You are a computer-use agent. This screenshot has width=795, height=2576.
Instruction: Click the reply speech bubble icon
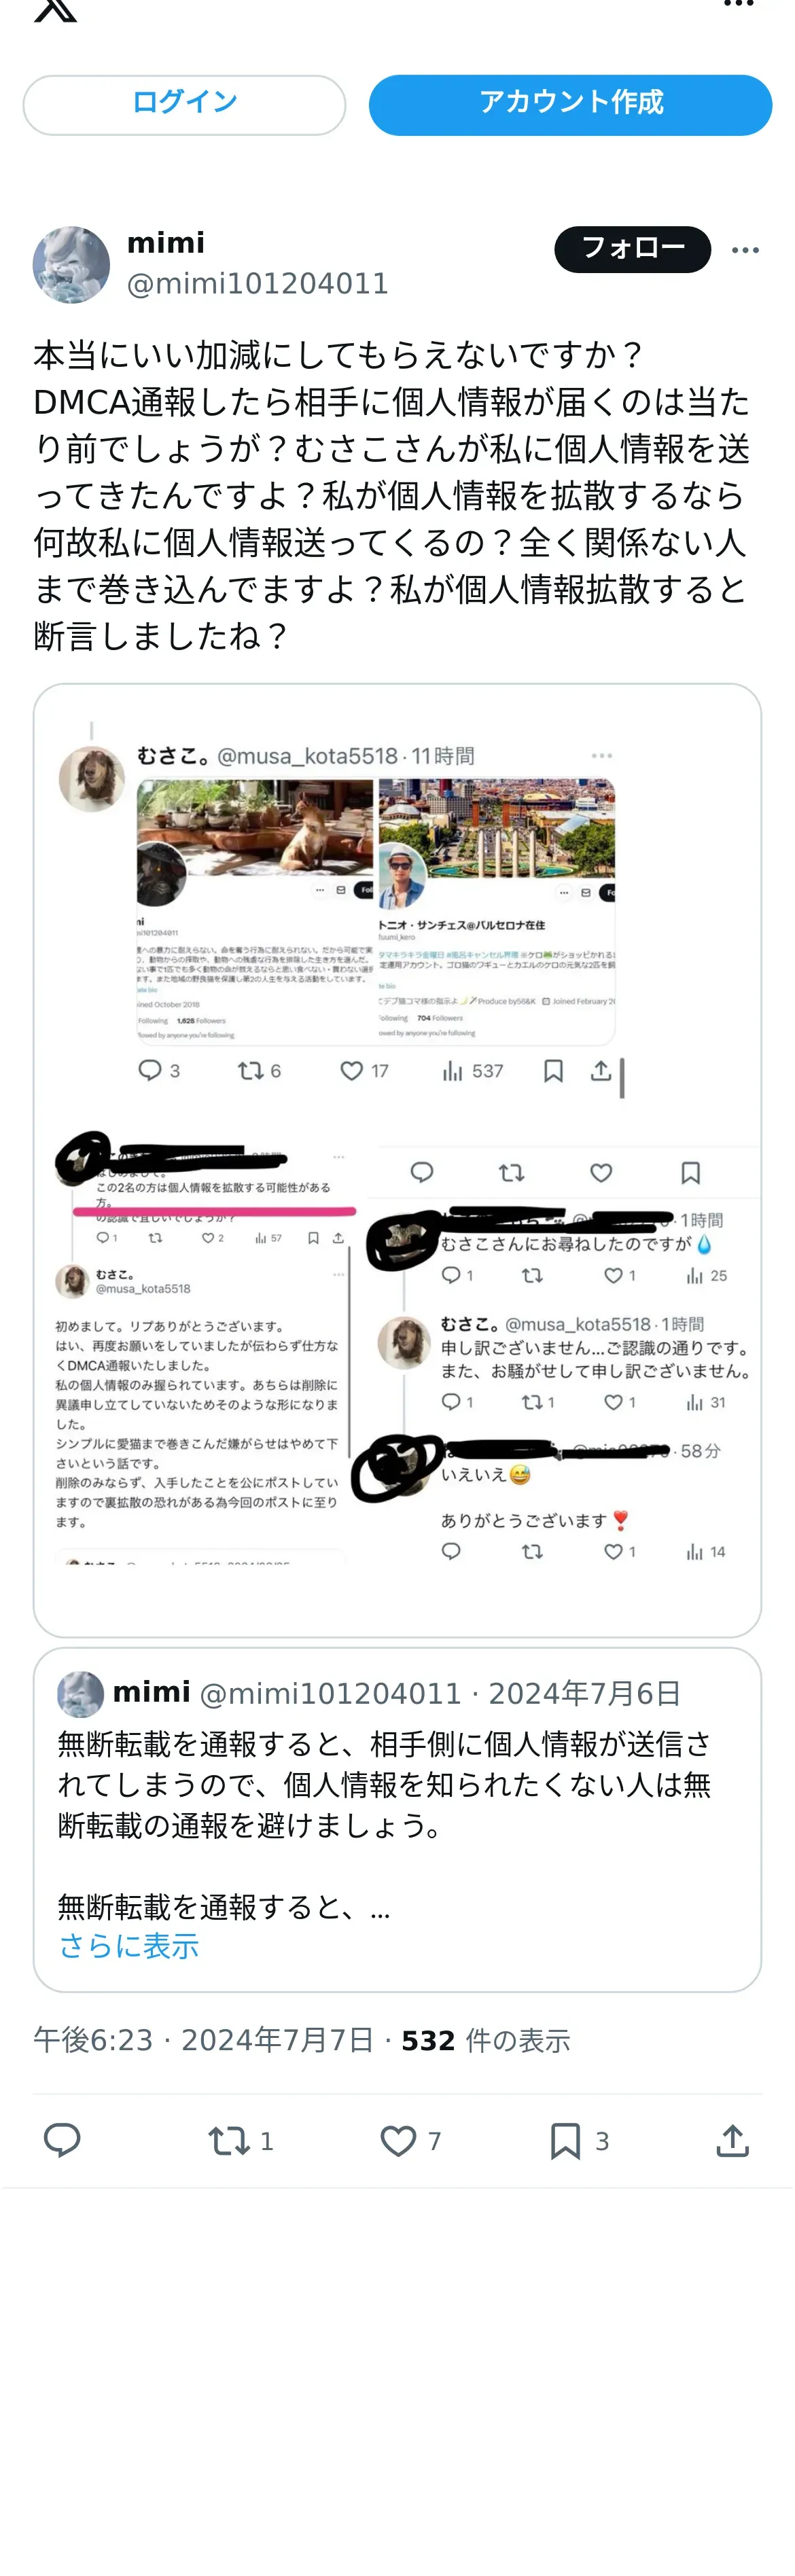tap(62, 2140)
